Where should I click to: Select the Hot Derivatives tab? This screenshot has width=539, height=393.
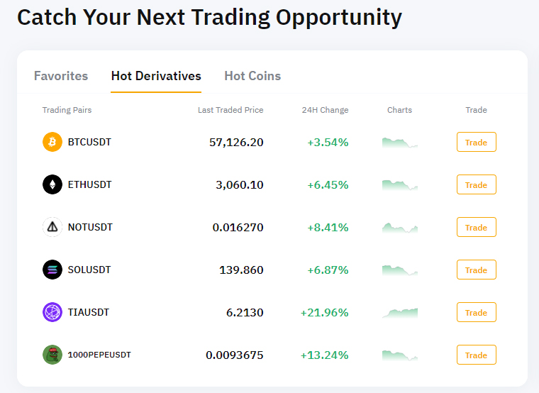pyautogui.click(x=156, y=76)
